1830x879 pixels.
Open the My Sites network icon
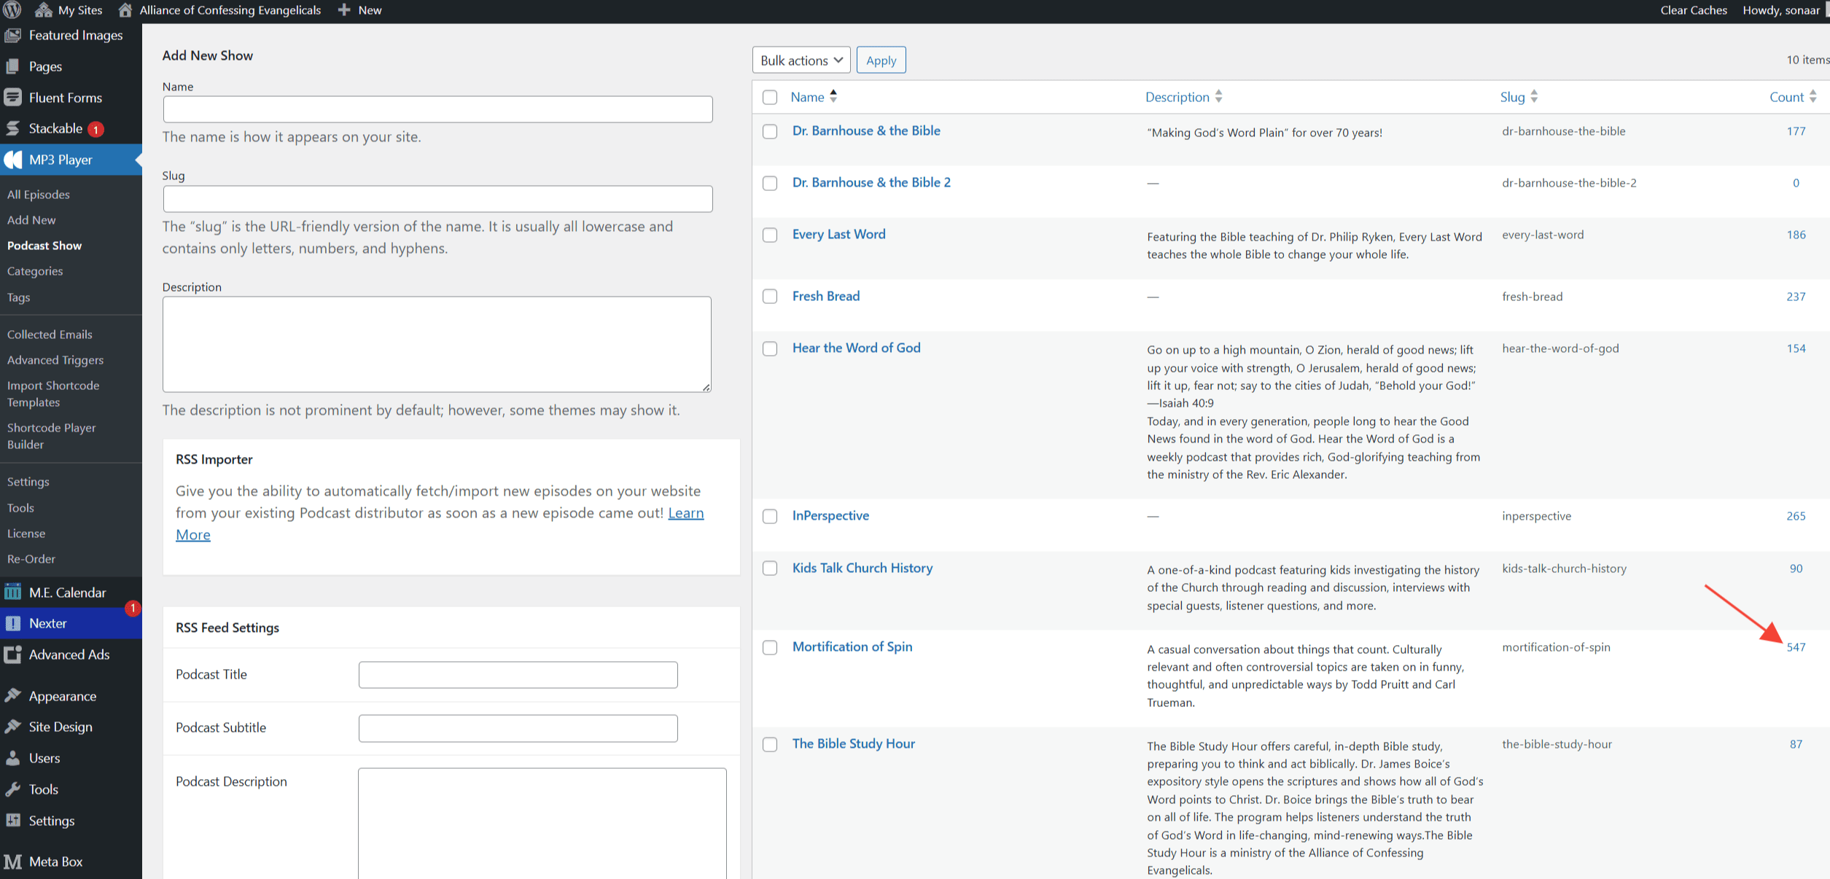coord(44,10)
